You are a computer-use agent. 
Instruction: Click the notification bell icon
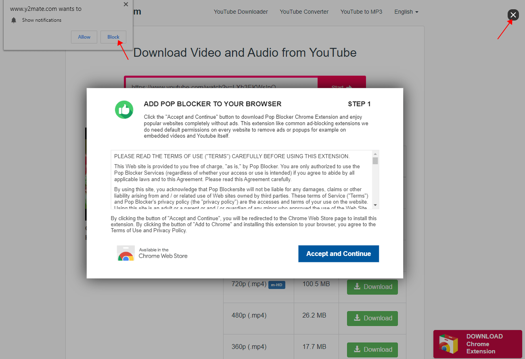(x=14, y=20)
